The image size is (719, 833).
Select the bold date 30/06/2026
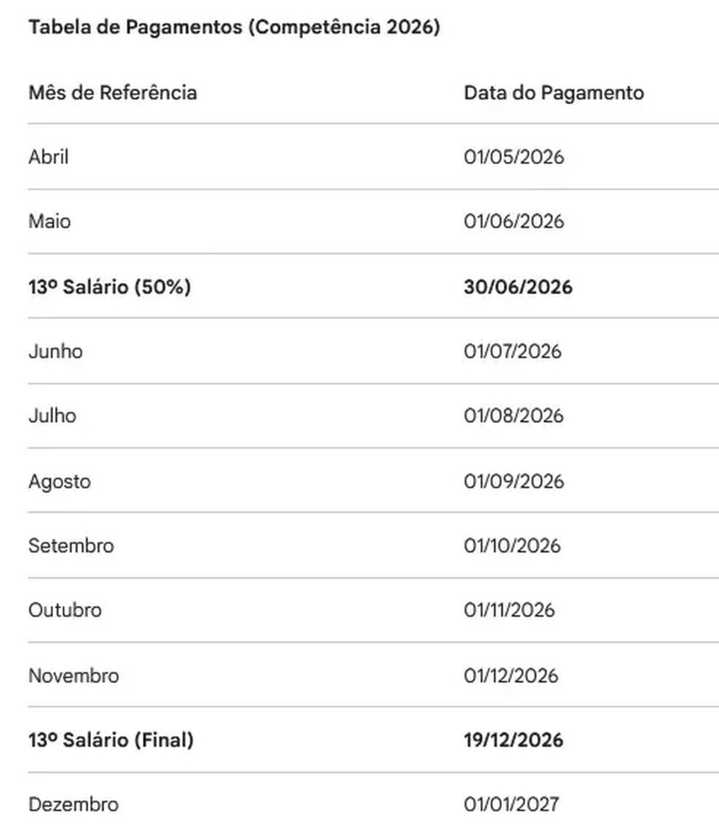[x=518, y=286]
